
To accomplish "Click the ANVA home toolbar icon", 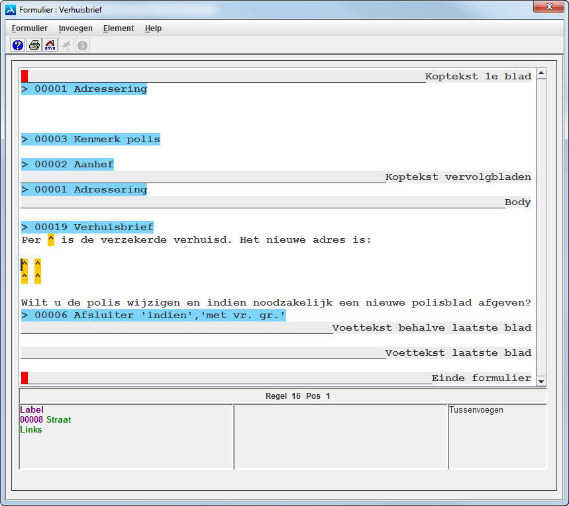I will click(50, 44).
